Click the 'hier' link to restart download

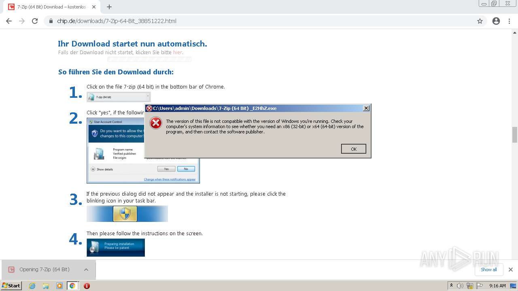(x=178, y=52)
